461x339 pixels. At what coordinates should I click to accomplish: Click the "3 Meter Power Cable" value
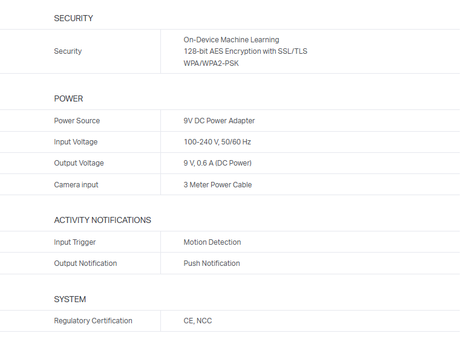(x=218, y=185)
